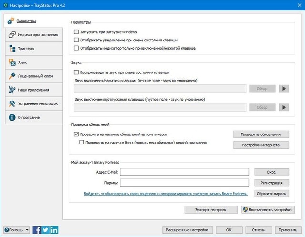Go to Индикаторы состояния section
Image resolution: width=305 pixels, height=237 pixels.
pyautogui.click(x=38, y=35)
